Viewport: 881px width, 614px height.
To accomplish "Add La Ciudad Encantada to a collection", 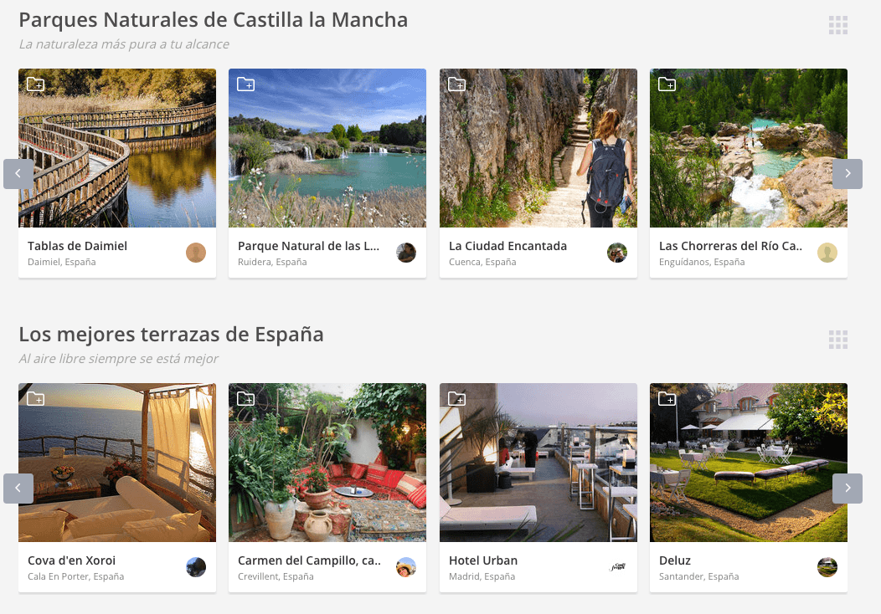I will (x=456, y=84).
